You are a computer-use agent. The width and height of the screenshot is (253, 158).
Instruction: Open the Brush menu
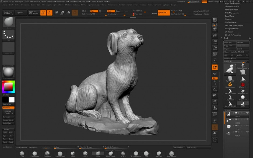click(11, 5)
